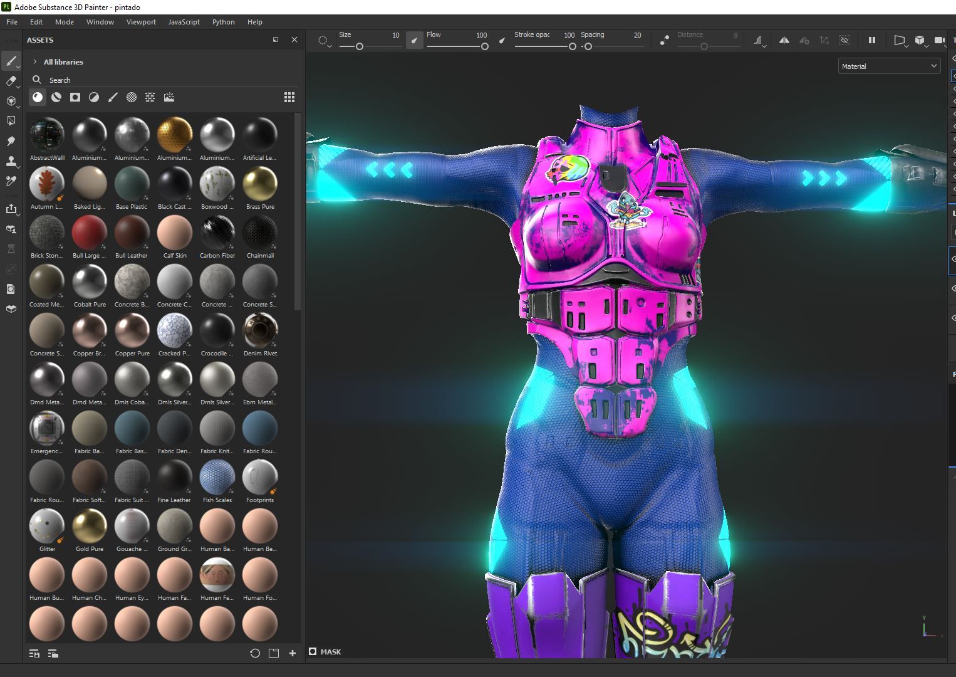
Task: Undock the Assets panel
Action: coord(276,39)
